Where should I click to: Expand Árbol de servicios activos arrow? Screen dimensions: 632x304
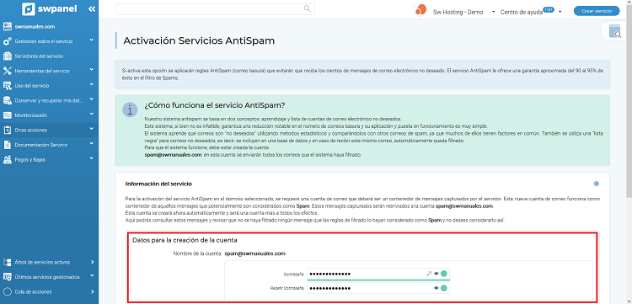tap(93, 262)
